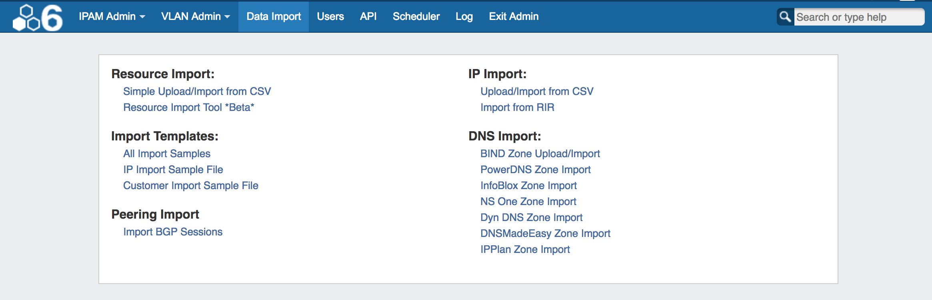This screenshot has height=300, width=932.
Task: Go to the Users menu item
Action: pos(330,16)
